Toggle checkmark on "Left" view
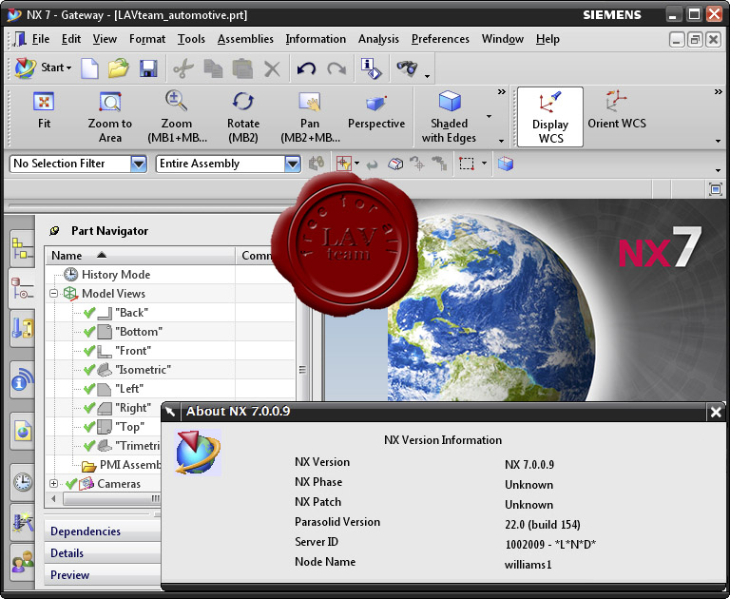 (89, 389)
